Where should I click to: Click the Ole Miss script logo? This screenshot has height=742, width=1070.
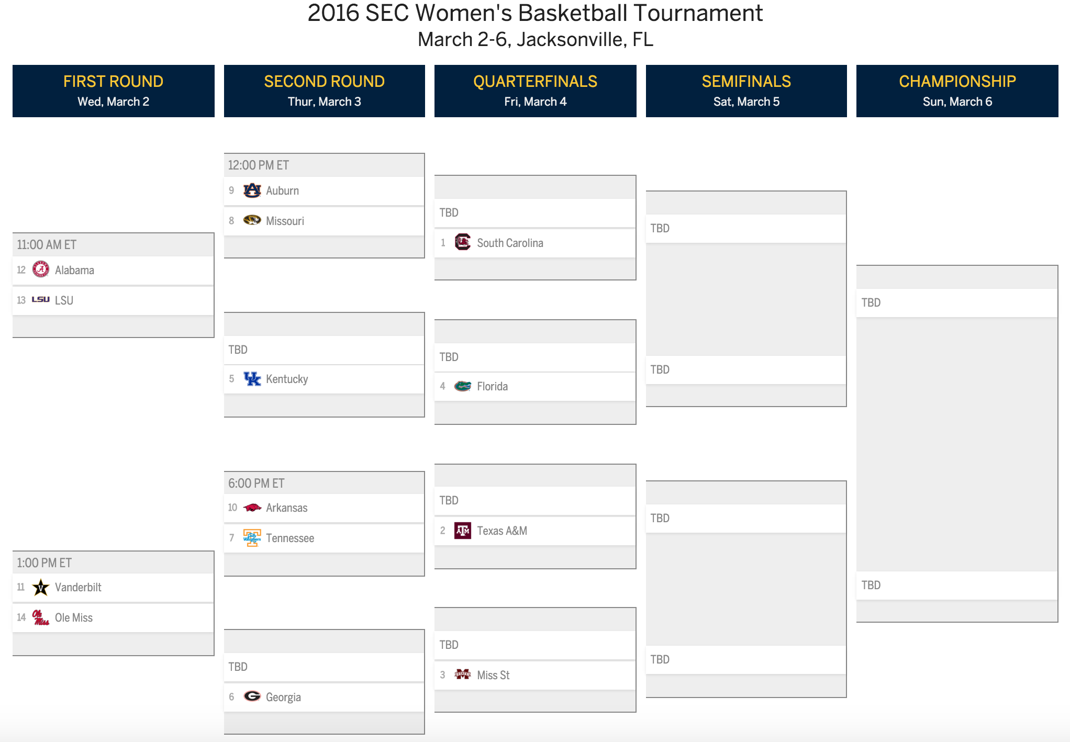tap(41, 617)
